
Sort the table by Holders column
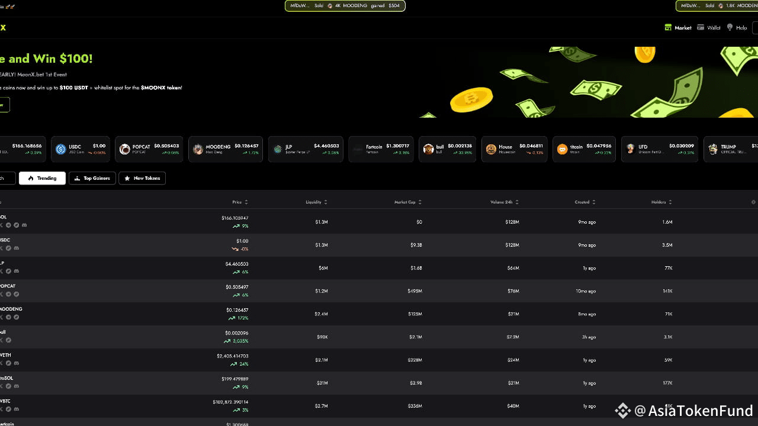(x=661, y=202)
